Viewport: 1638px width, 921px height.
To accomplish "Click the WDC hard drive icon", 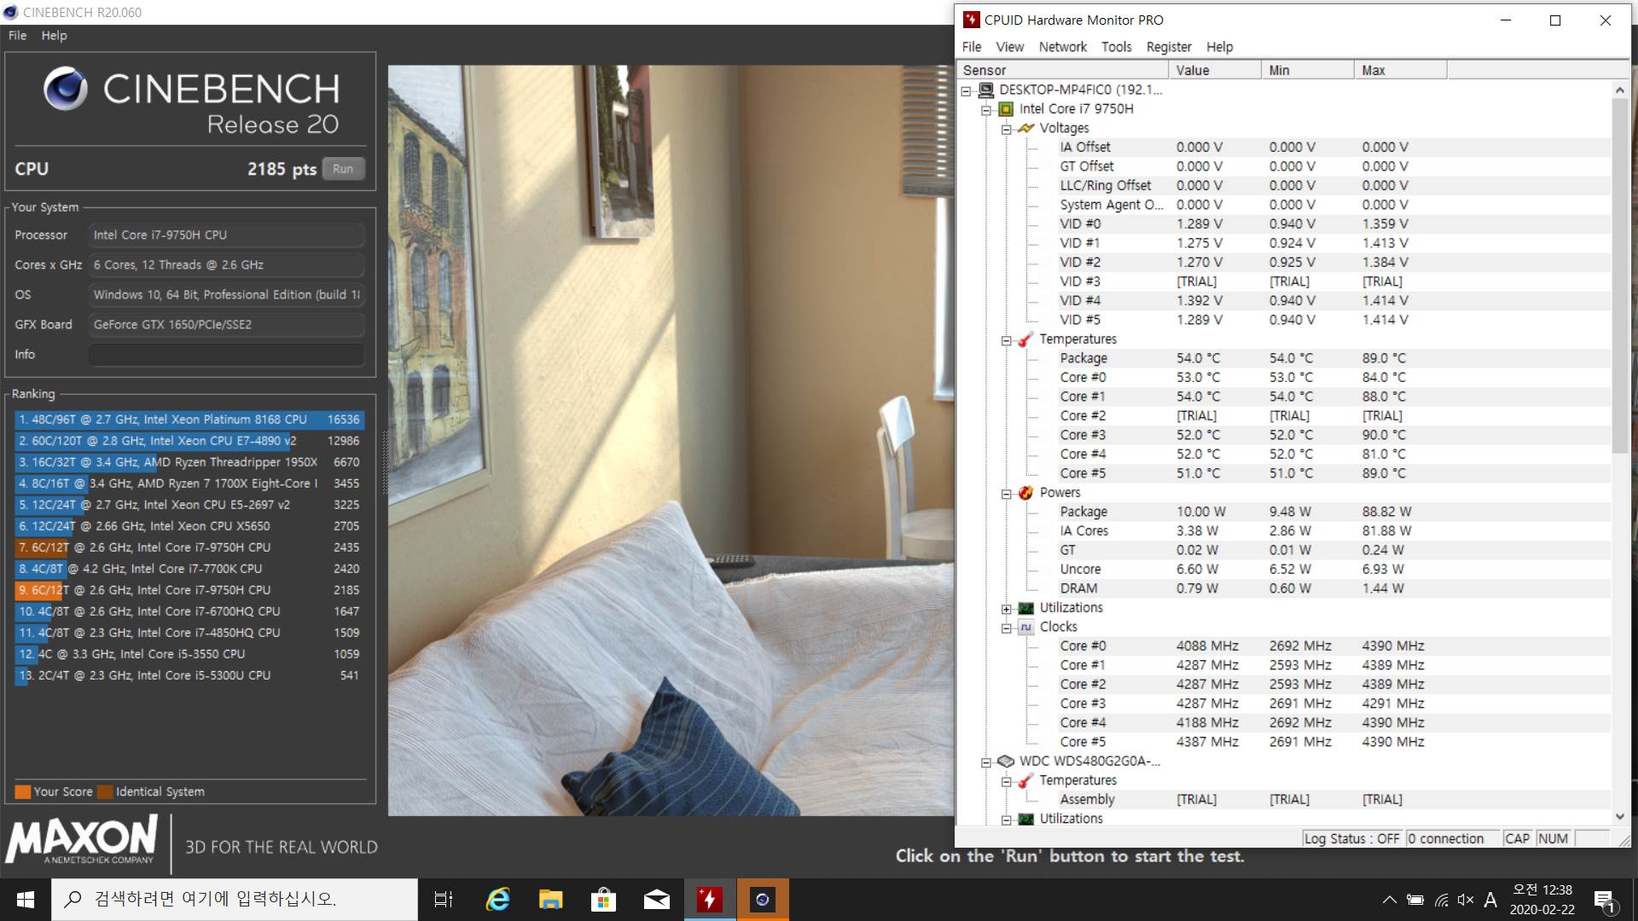I will (x=1006, y=762).
